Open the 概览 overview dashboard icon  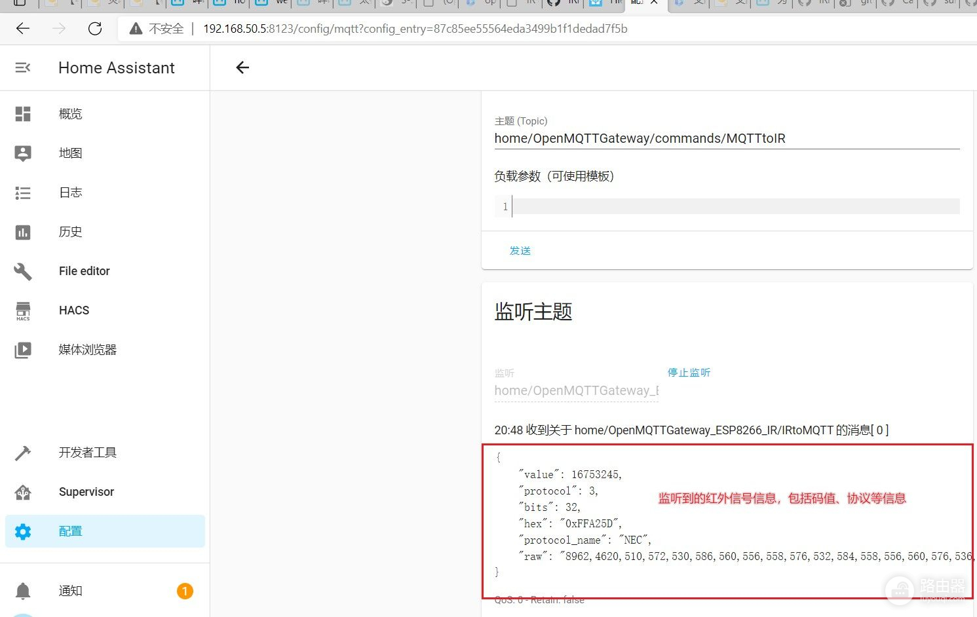[23, 114]
